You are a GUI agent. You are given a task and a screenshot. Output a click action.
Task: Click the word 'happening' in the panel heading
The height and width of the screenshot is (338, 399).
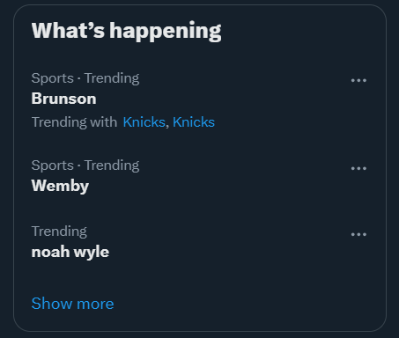tap(166, 32)
